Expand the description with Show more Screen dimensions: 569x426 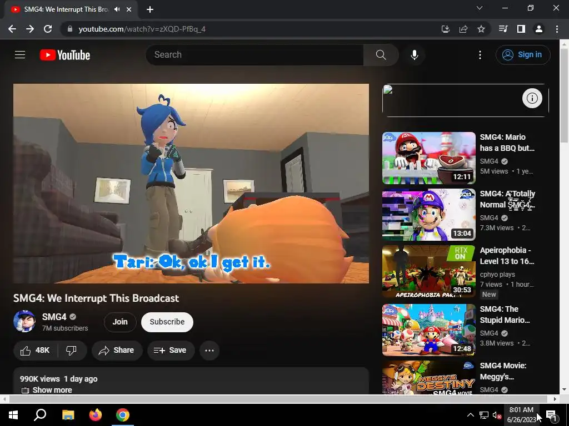[x=52, y=390]
